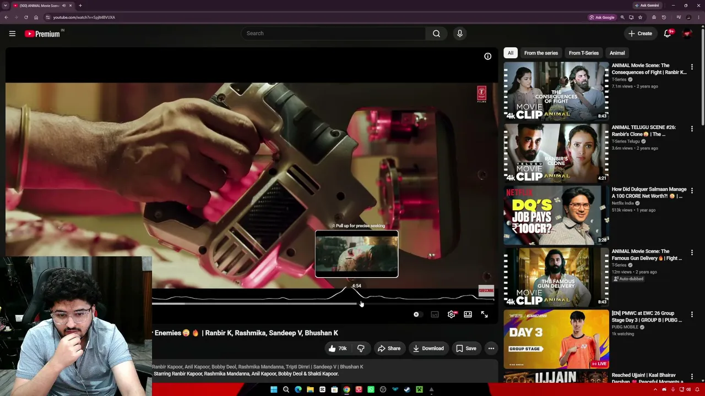The width and height of the screenshot is (705, 396).
Task: Open PUBG MOBILE channel link
Action: (x=626, y=327)
